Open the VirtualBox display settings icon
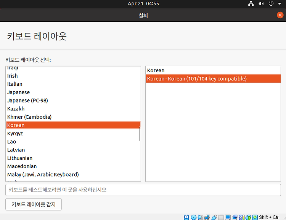 228,217
